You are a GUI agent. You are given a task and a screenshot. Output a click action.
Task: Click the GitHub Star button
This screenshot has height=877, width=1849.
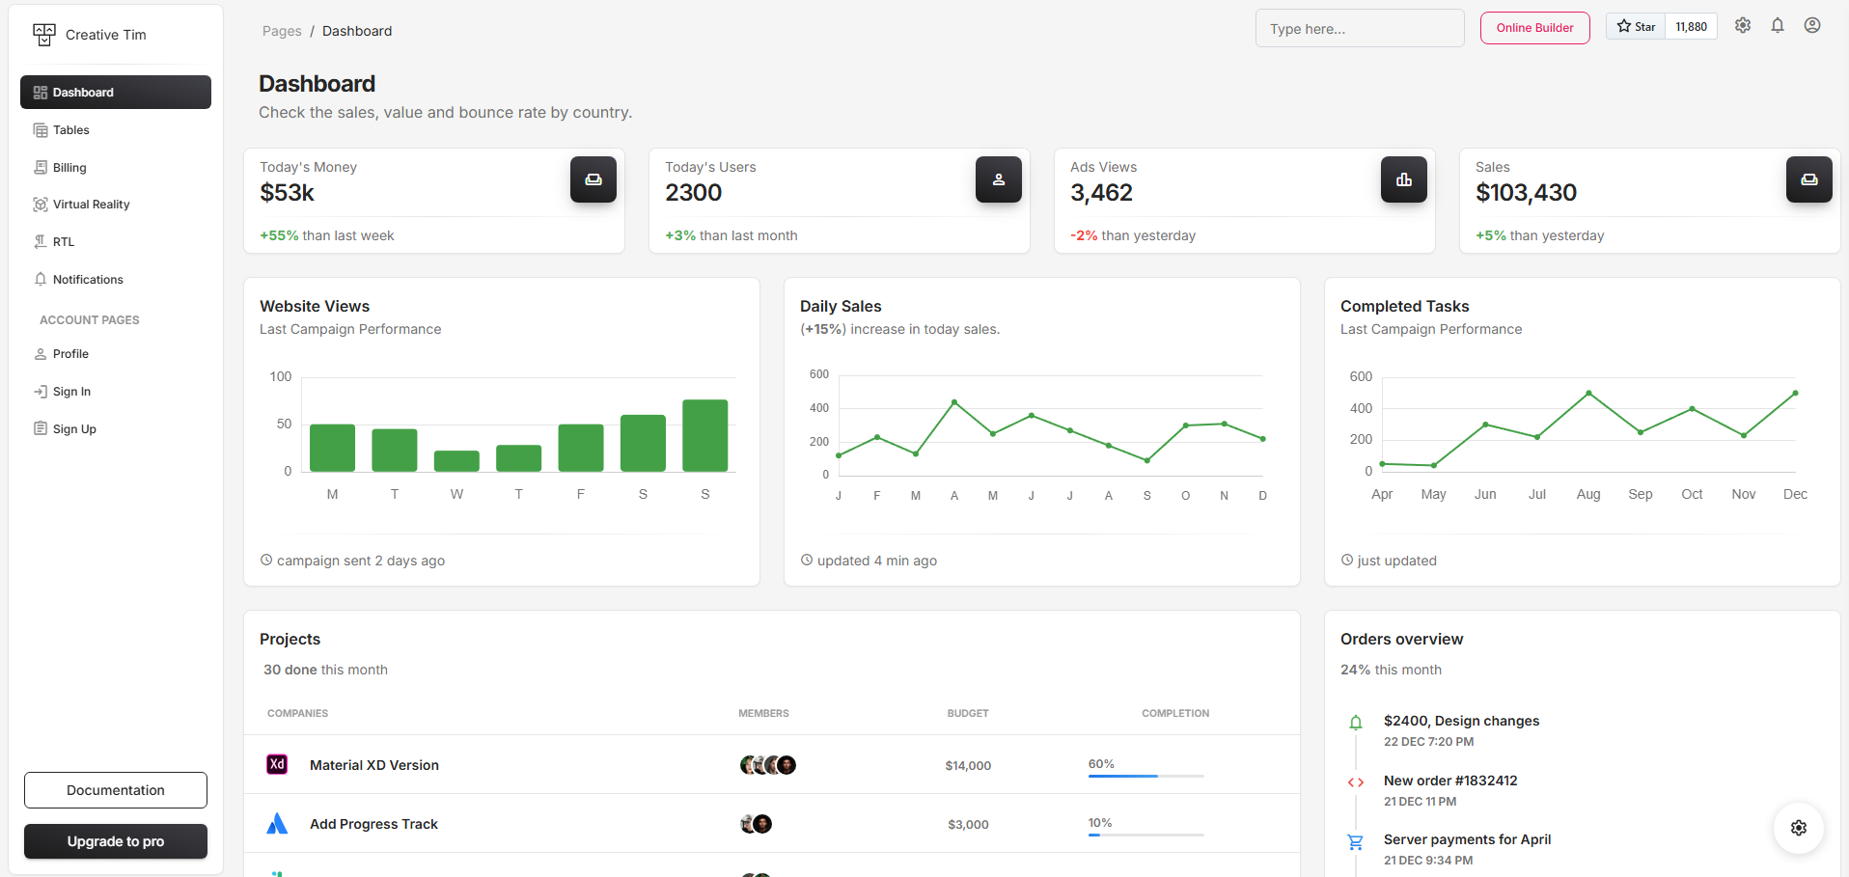(1636, 26)
